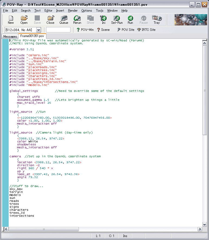Click the 'L: 1' status bar entry
The width and height of the screenshot is (209, 240).
[x=98, y=236]
